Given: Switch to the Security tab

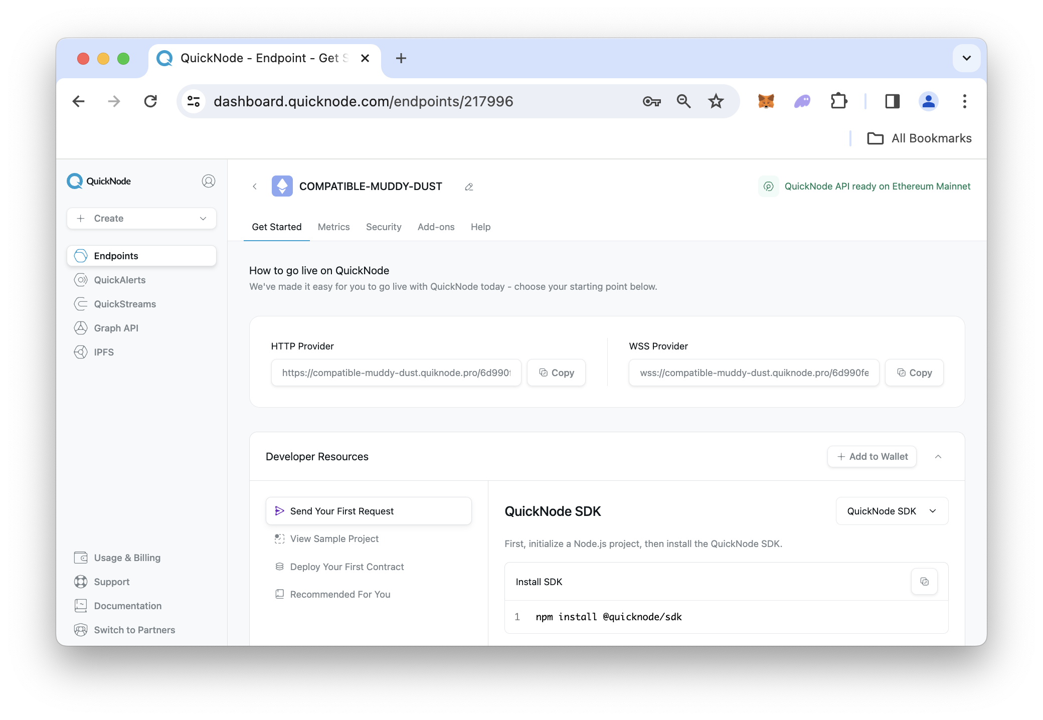Looking at the screenshot, I should tap(384, 227).
